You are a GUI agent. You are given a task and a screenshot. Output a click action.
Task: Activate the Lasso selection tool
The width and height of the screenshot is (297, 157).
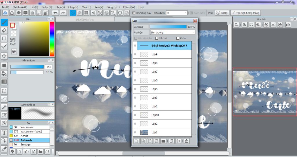(4, 99)
